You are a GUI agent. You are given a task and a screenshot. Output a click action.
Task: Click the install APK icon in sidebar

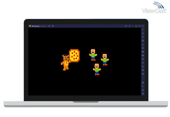(x=143, y=52)
